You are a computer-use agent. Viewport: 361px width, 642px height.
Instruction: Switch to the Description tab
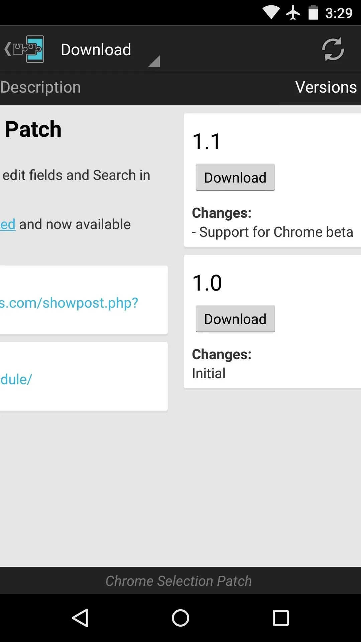coord(40,88)
